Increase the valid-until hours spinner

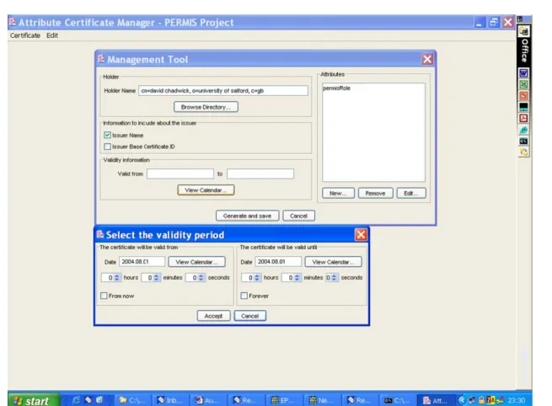(257, 275)
